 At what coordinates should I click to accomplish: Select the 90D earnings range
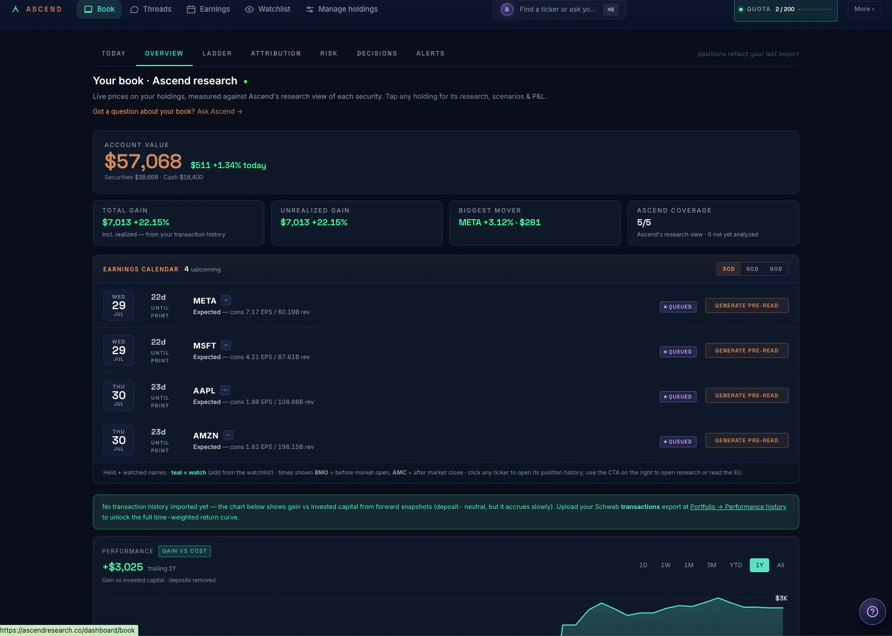pos(776,269)
